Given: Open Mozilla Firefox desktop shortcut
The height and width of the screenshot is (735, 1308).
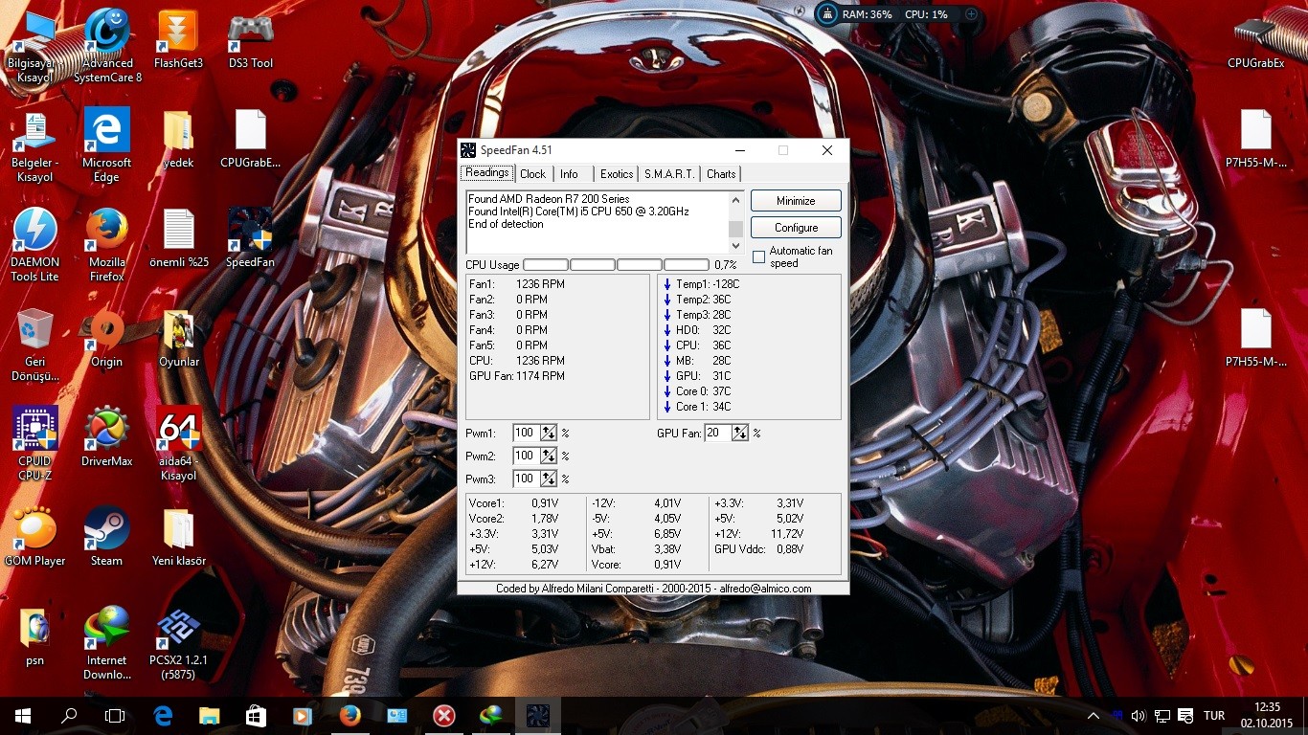Looking at the screenshot, I should click(x=106, y=245).
